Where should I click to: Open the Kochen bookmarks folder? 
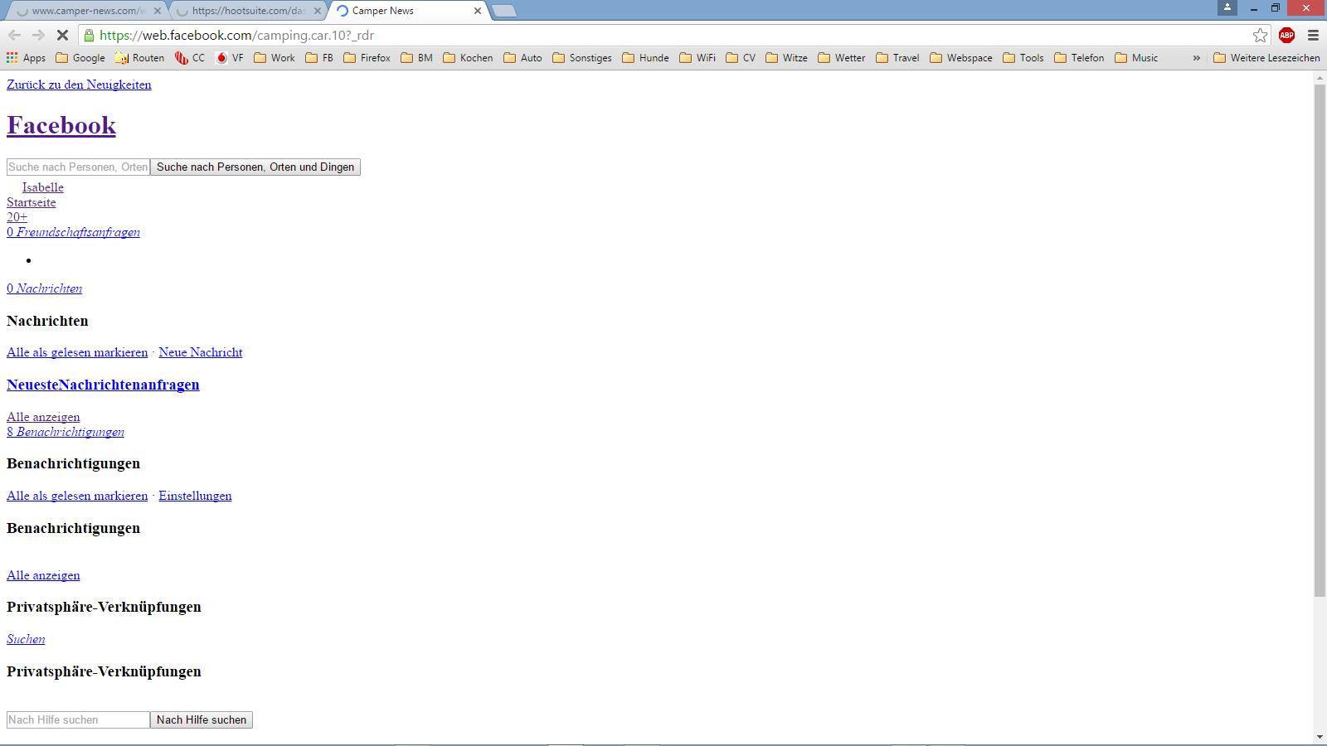[x=468, y=58]
